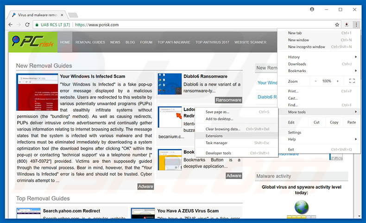This screenshot has height=223, width=366.
Task: Click the Ransomware category tag
Action: click(228, 100)
